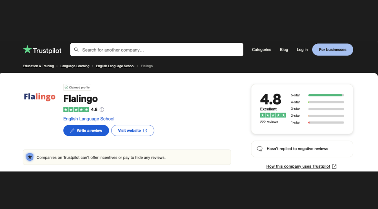
Task: Click the external link icon in Visit website
Action: click(x=145, y=131)
